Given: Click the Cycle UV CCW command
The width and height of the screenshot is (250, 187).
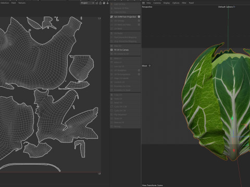Looking at the screenshot, I should pos(120,106).
